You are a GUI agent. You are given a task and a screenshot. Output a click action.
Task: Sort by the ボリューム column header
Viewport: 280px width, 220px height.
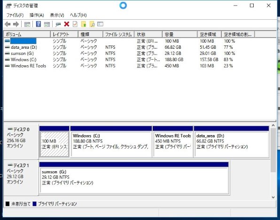[x=27, y=34]
